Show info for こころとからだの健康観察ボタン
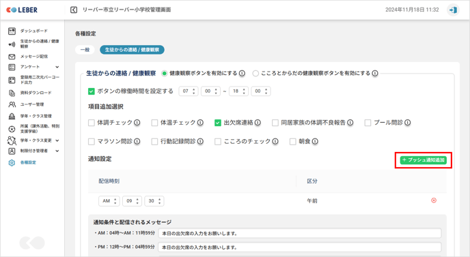The image size is (470, 257). click(x=375, y=74)
